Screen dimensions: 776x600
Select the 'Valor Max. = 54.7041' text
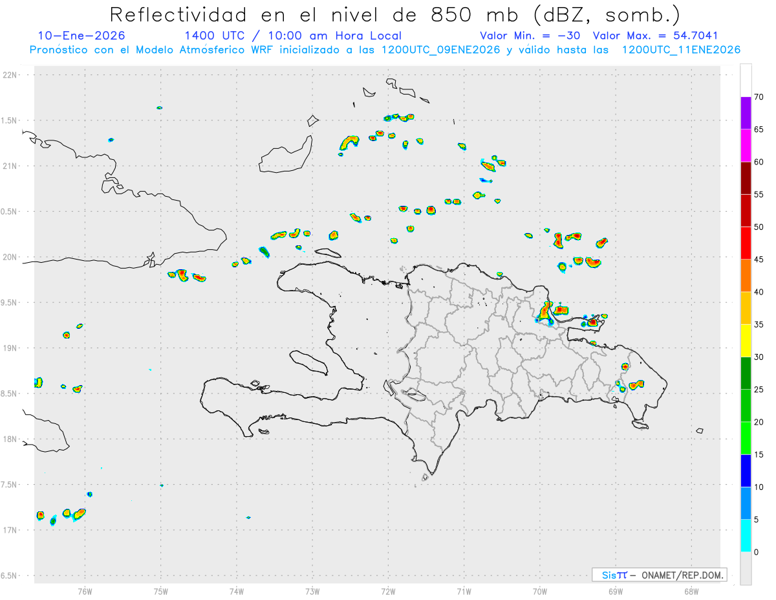655,36
